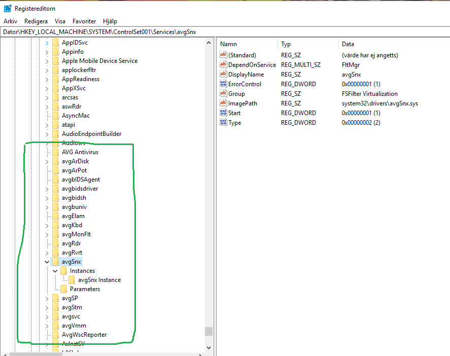450x356 pixels.
Task: Select the avgStm folder icon
Action: [56, 307]
